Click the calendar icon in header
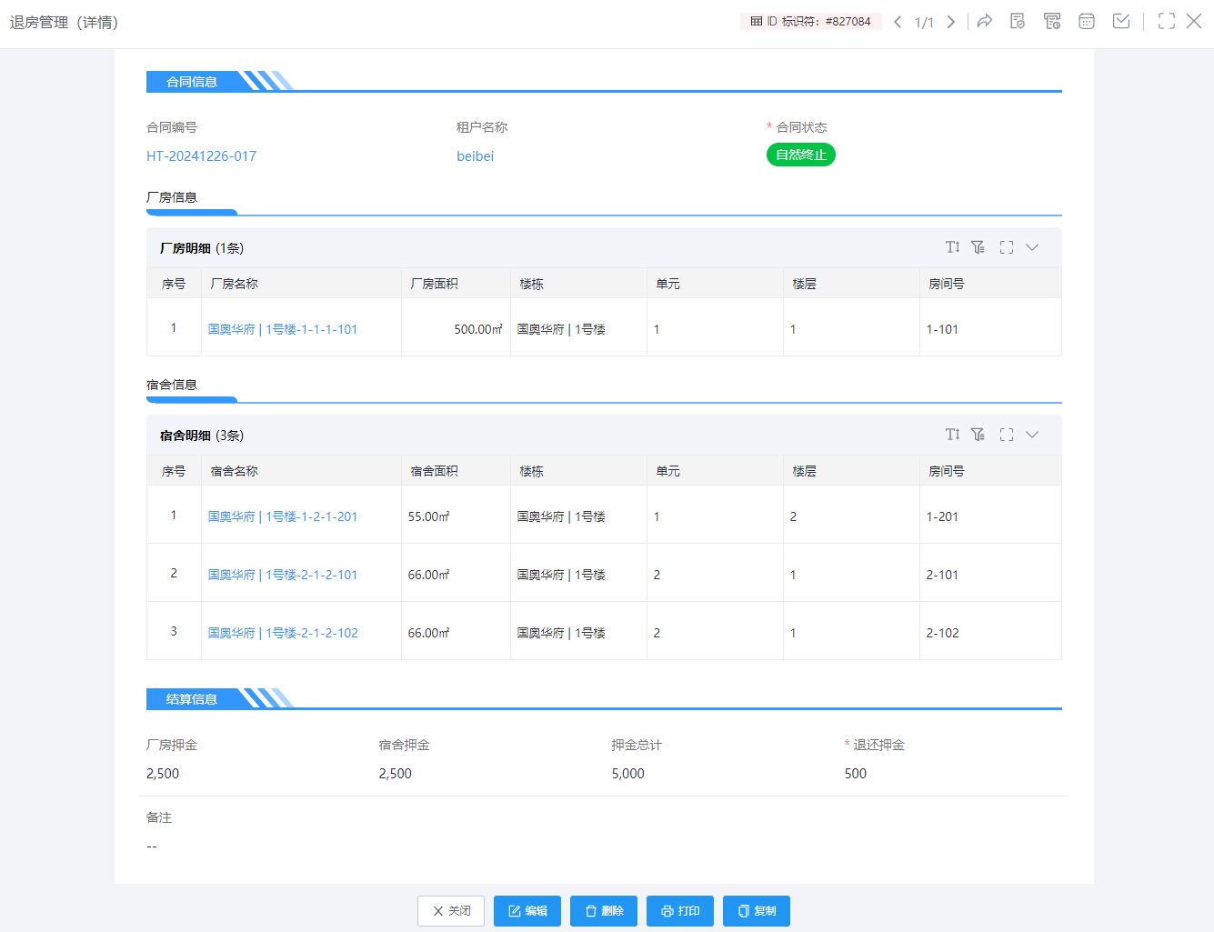The image size is (1214, 932). point(1087,21)
